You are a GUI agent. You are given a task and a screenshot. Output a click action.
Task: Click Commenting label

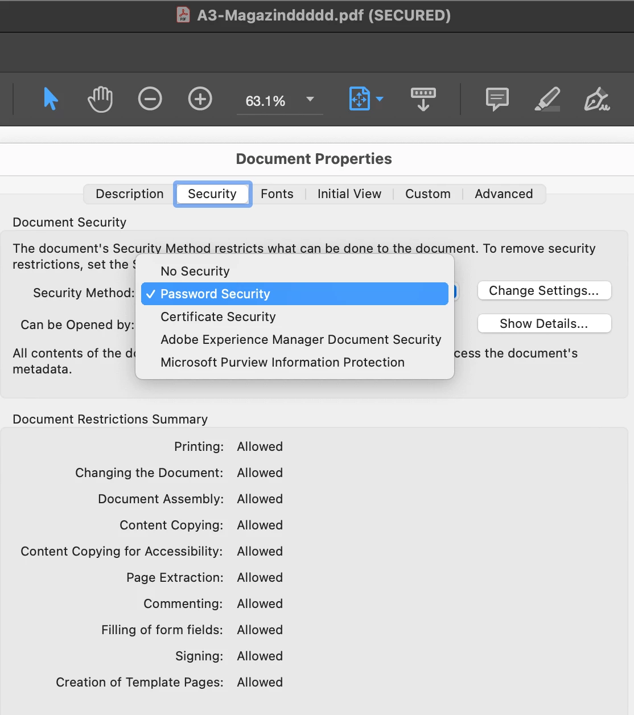coord(183,603)
